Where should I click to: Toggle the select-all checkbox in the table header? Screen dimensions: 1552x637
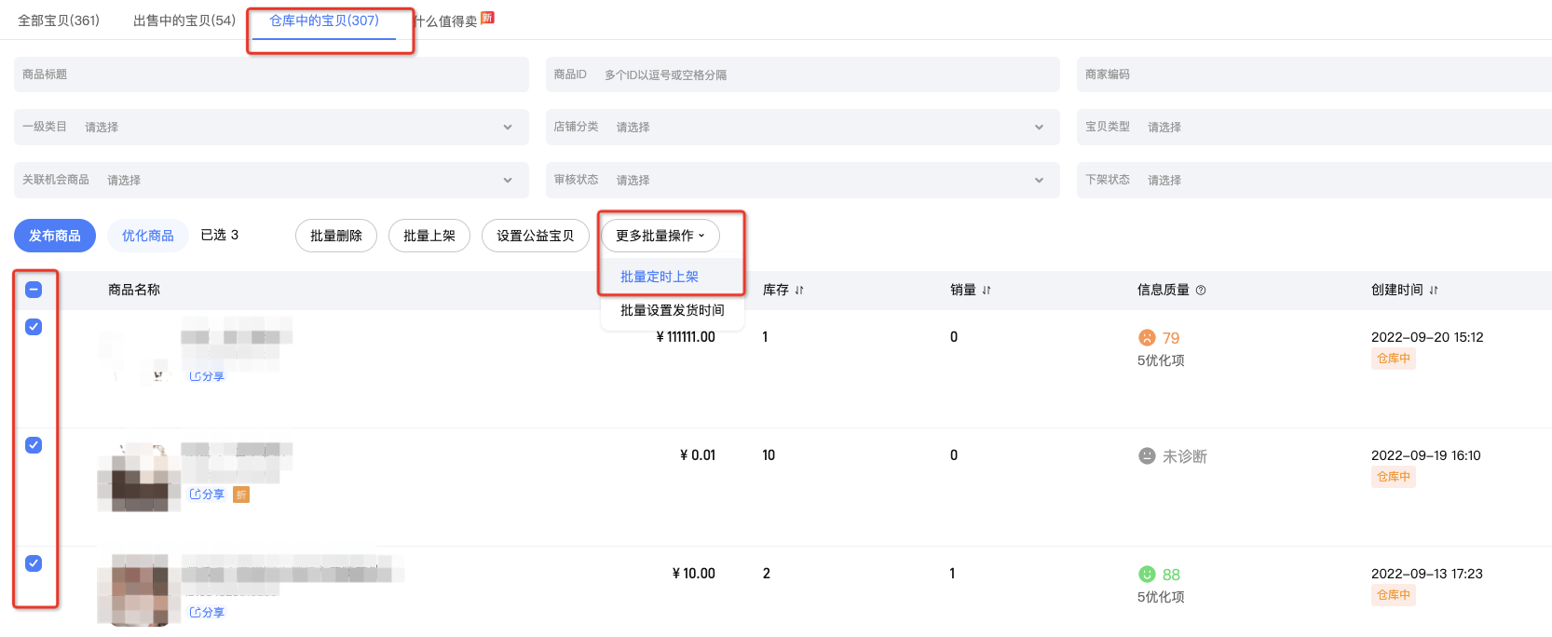point(34,290)
